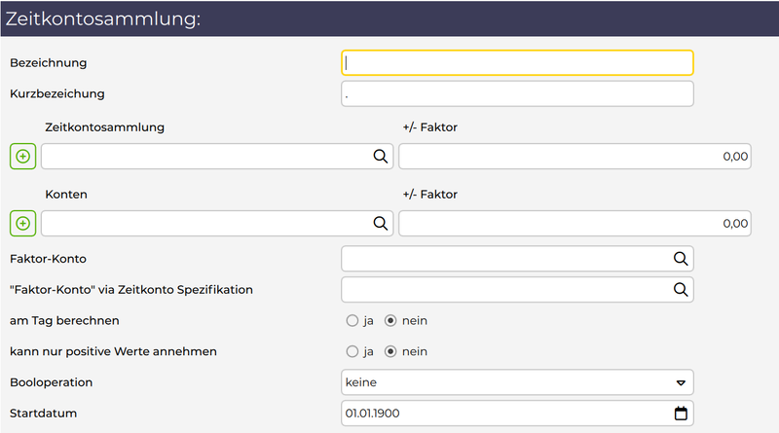Click the Booloperation dropdown arrow
The width and height of the screenshot is (779, 433).
[x=682, y=383]
